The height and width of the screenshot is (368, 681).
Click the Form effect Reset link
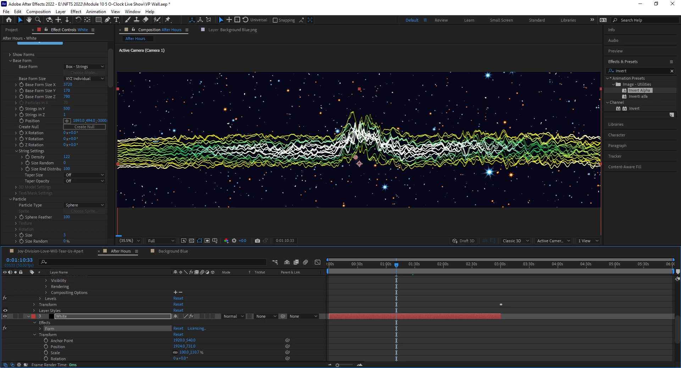(x=178, y=328)
